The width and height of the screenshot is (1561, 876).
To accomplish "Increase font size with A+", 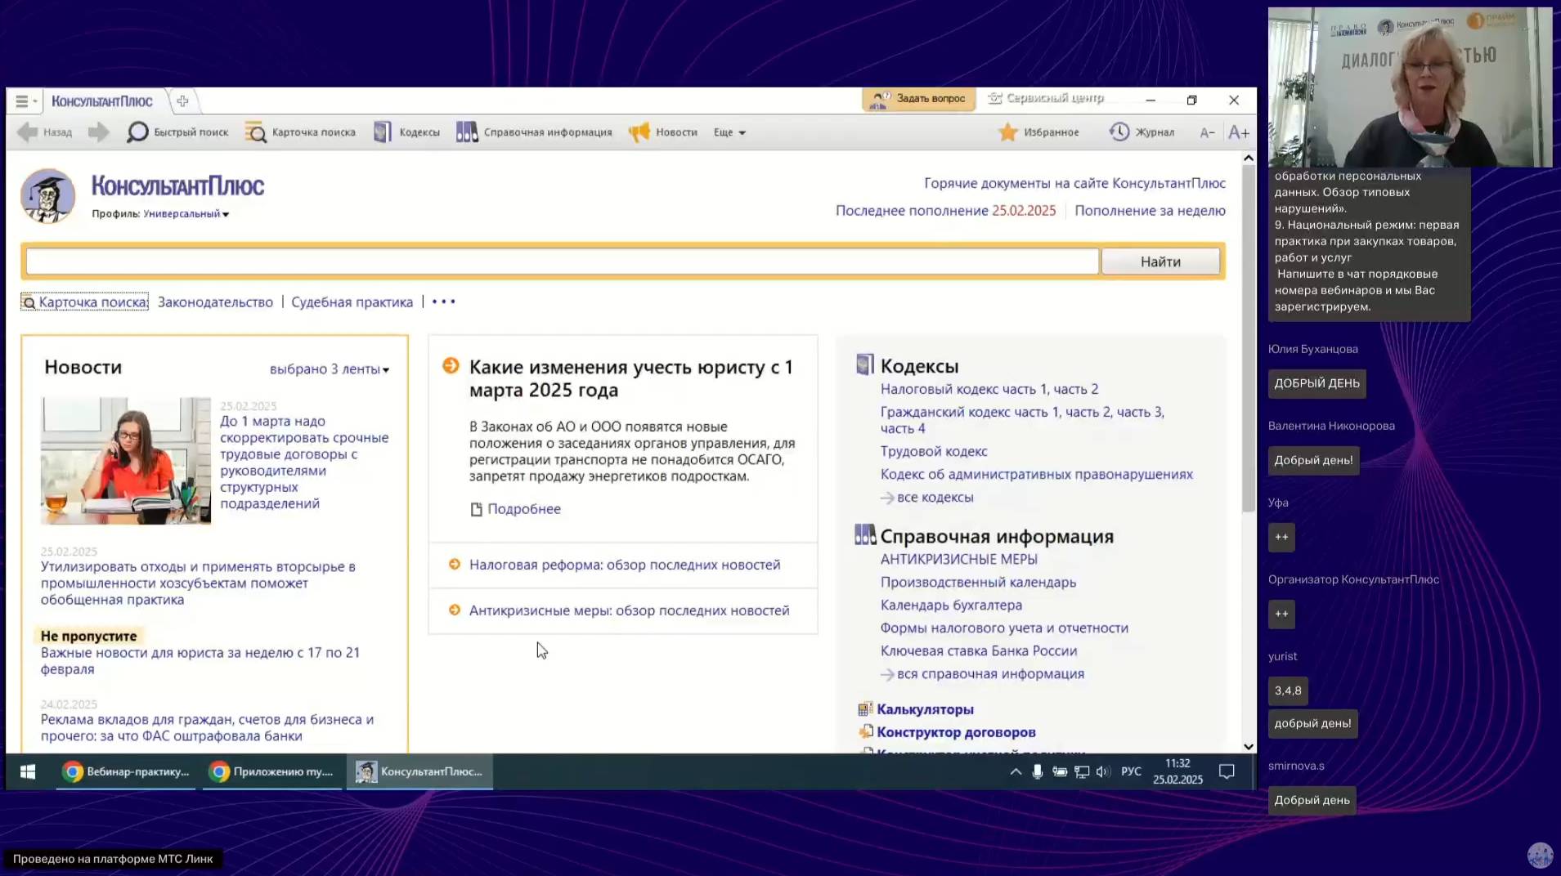I will (x=1238, y=132).
